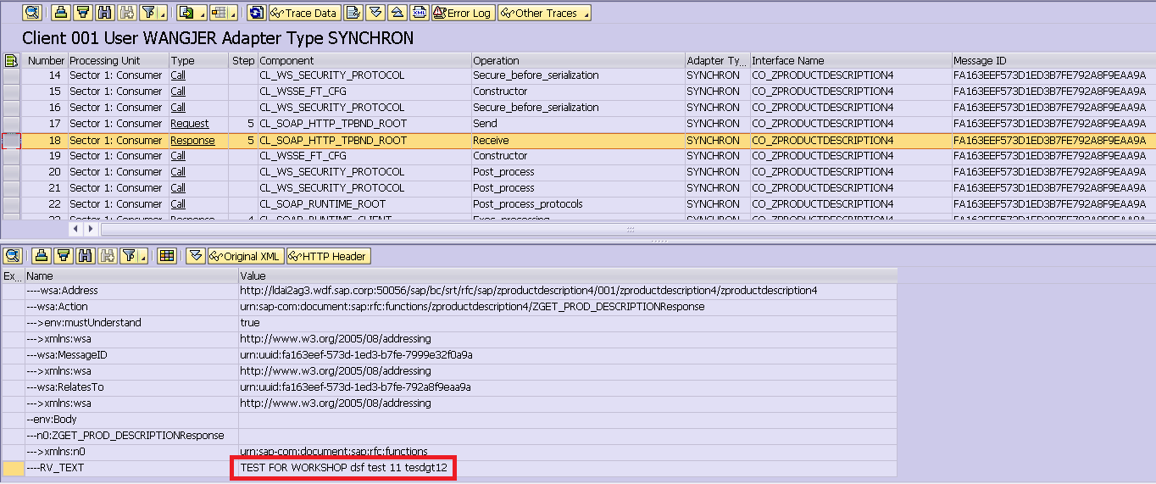
Task: Select the Name column header
Action: [x=131, y=275]
